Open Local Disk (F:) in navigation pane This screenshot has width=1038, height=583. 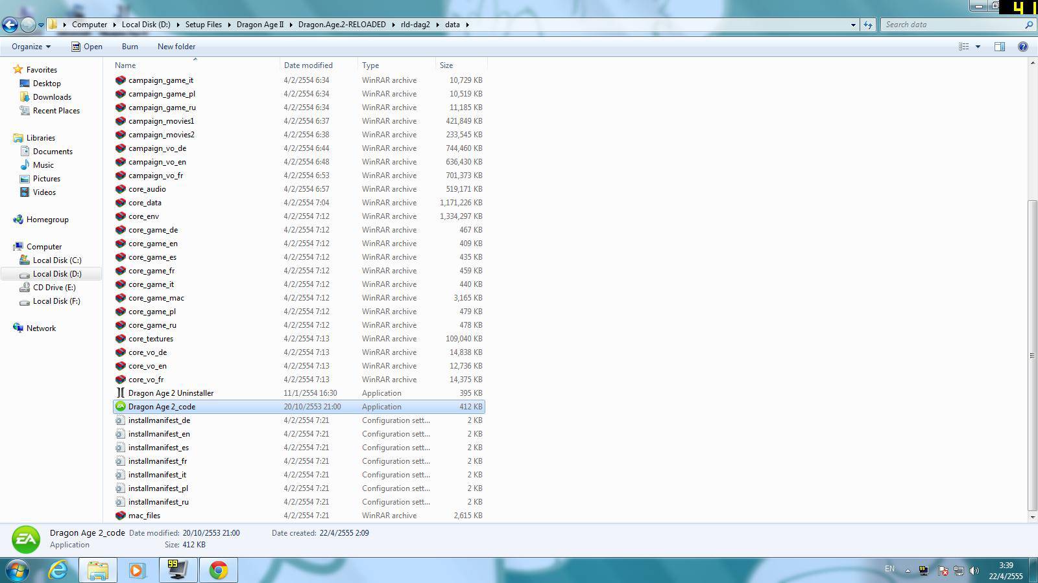pos(56,301)
